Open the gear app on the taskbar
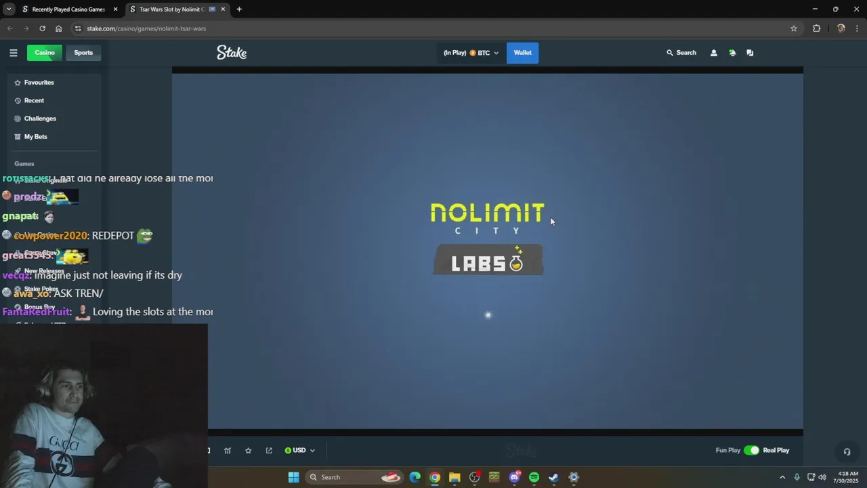 click(x=574, y=477)
